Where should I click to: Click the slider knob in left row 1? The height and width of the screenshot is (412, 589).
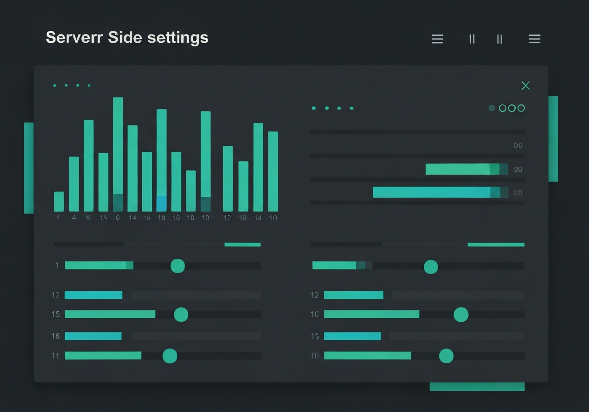click(178, 266)
